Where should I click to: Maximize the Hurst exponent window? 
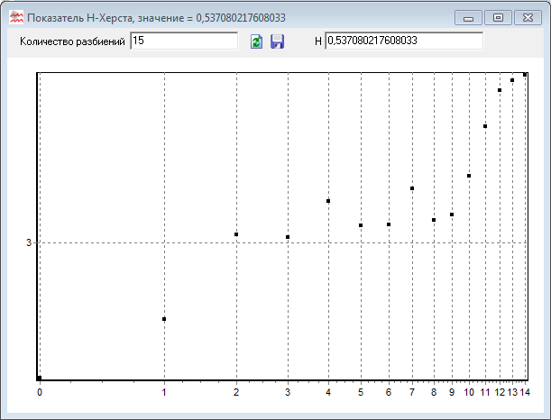(497, 17)
